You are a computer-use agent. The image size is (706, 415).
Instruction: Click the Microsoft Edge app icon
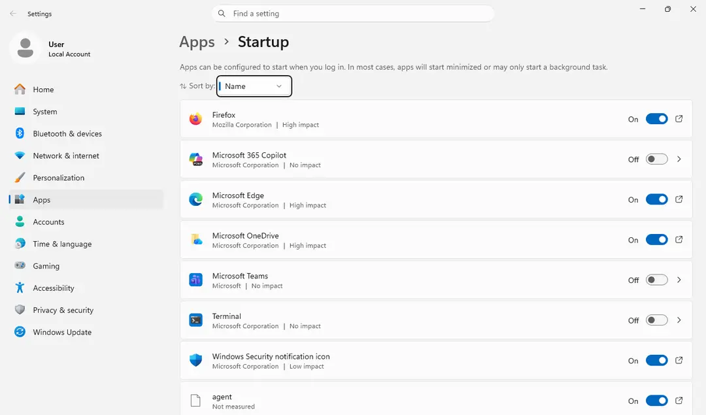pos(195,199)
